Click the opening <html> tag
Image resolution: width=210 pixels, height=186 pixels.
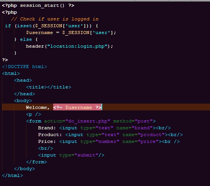pyautogui.click(x=11, y=73)
